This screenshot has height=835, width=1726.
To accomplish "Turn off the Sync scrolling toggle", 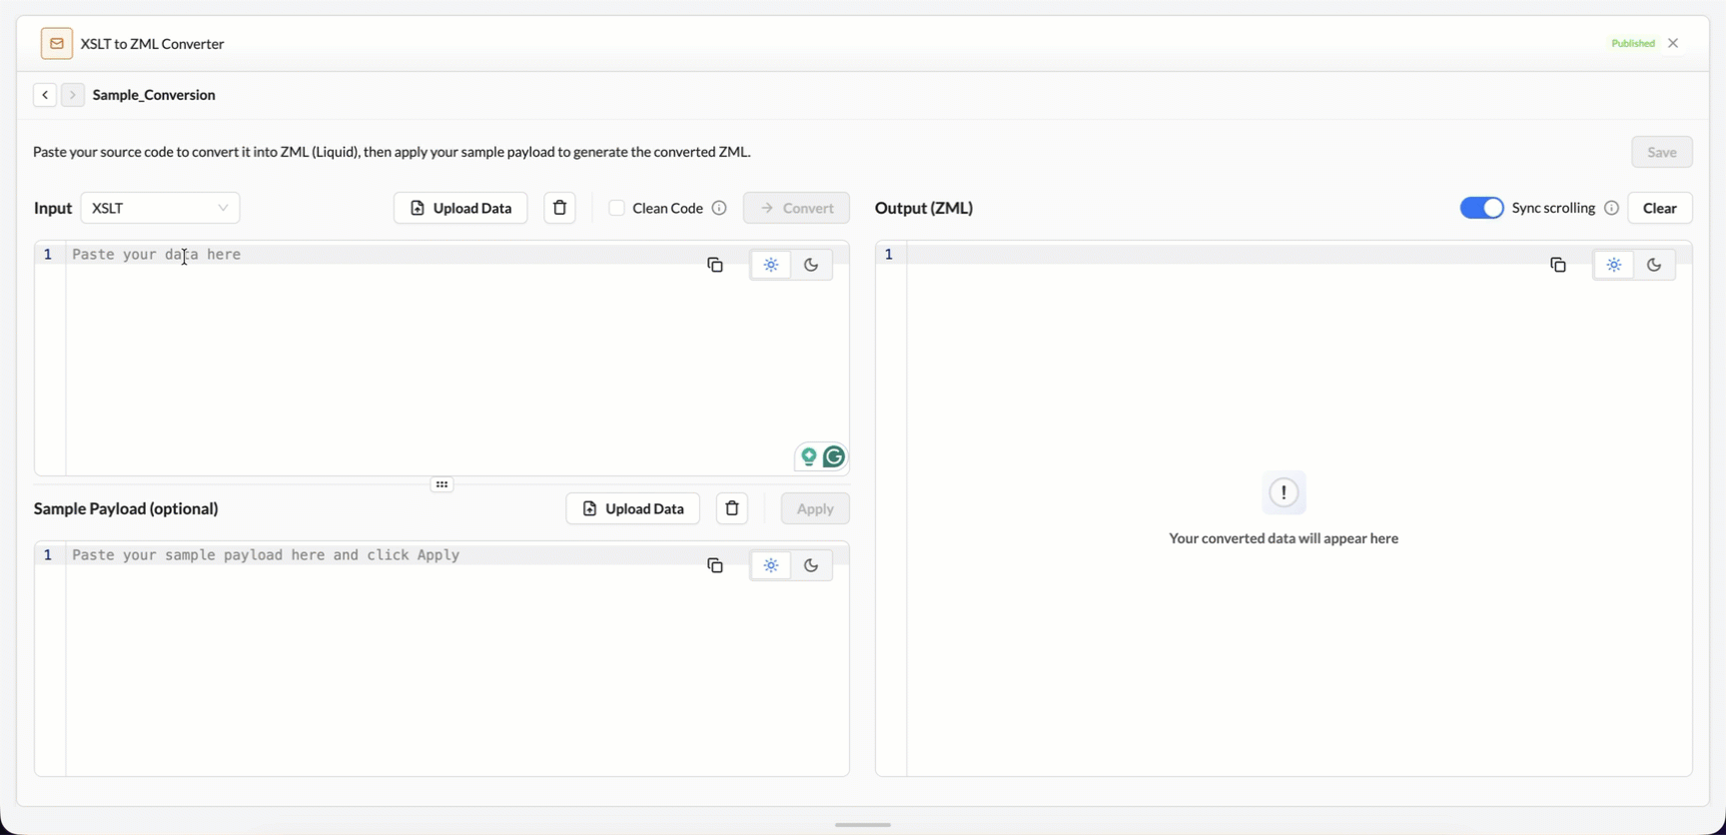I will point(1481,208).
